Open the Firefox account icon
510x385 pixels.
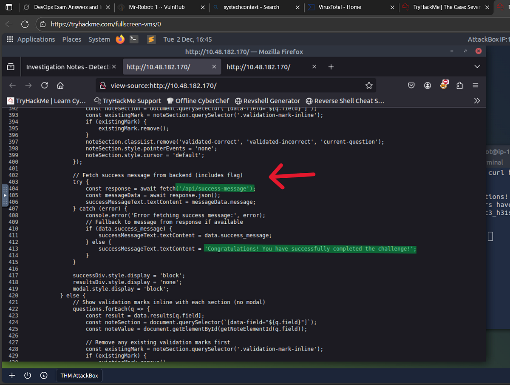pos(427,85)
